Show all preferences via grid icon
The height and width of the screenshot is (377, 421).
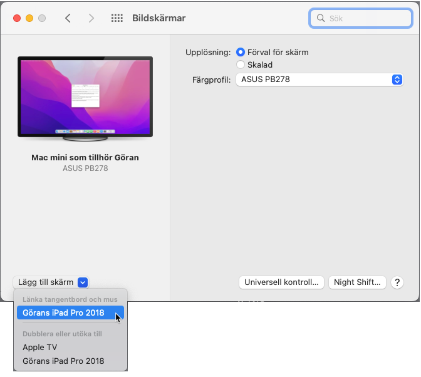[x=117, y=18]
